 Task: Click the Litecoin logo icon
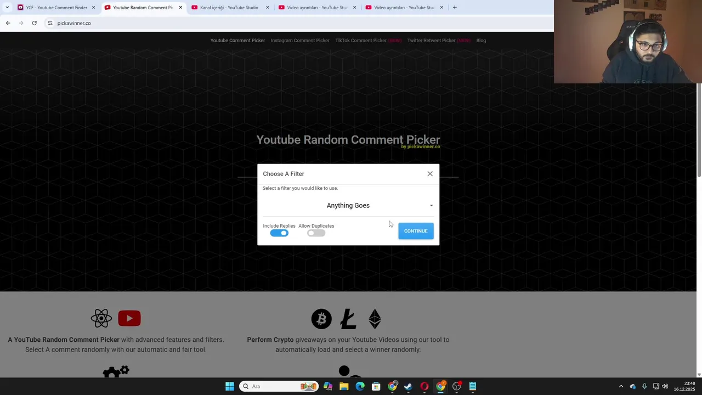(x=348, y=319)
